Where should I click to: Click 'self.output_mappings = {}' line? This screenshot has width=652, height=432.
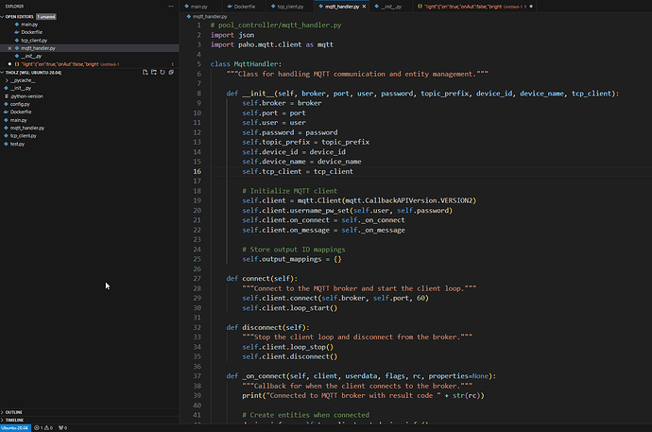tap(292, 259)
